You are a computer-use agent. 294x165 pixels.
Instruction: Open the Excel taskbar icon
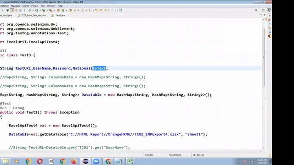[x=130, y=161]
